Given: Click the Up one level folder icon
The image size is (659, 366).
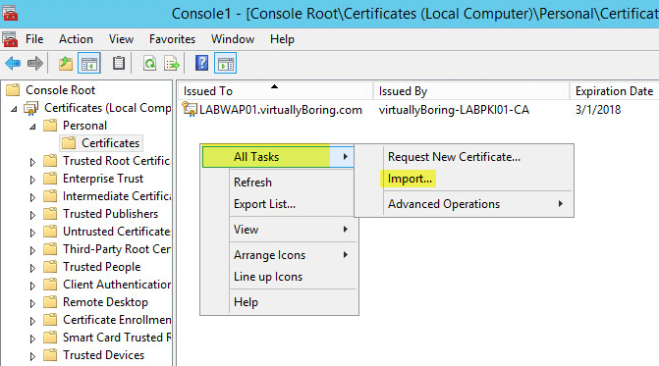Looking at the screenshot, I should [65, 64].
